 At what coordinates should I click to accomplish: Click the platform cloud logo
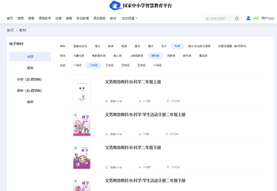pos(115,6)
